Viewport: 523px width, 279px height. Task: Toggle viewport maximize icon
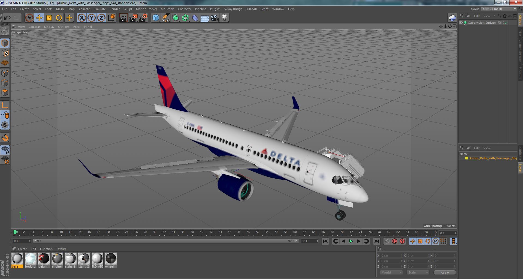[x=454, y=26]
